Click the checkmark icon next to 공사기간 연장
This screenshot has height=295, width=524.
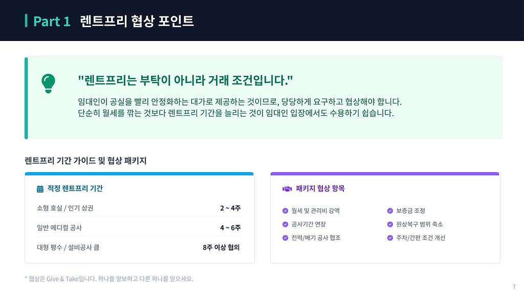286,224
